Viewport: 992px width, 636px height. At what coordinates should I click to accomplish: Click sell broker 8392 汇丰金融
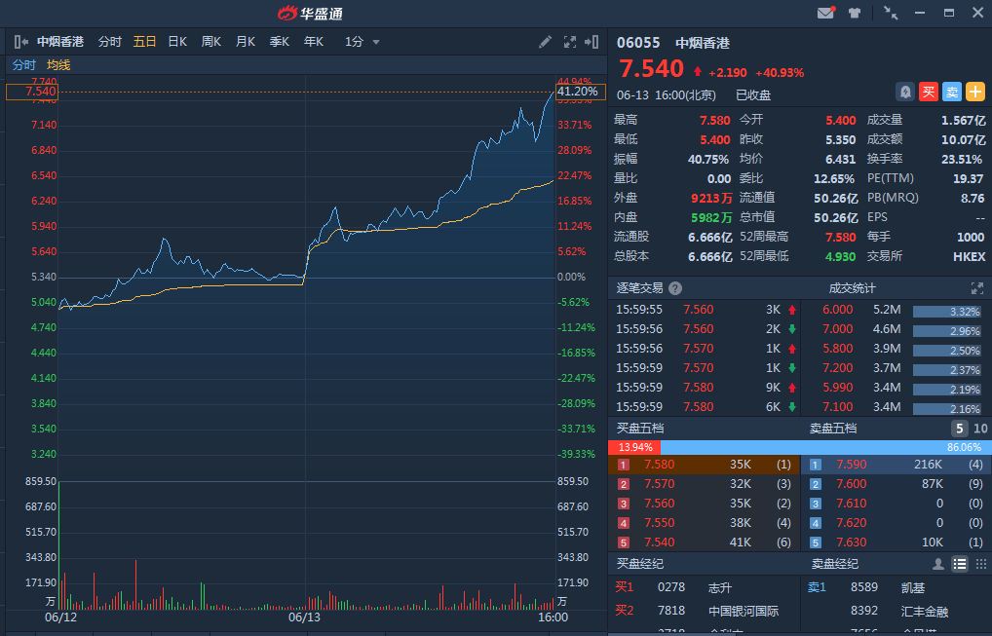click(897, 611)
